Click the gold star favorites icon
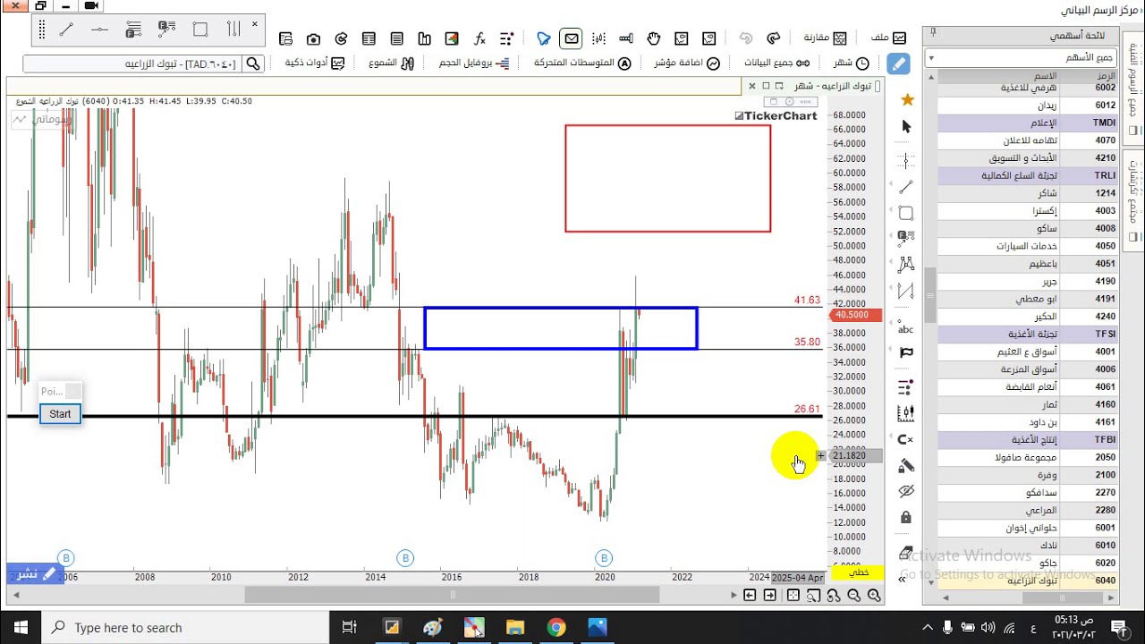 click(906, 99)
